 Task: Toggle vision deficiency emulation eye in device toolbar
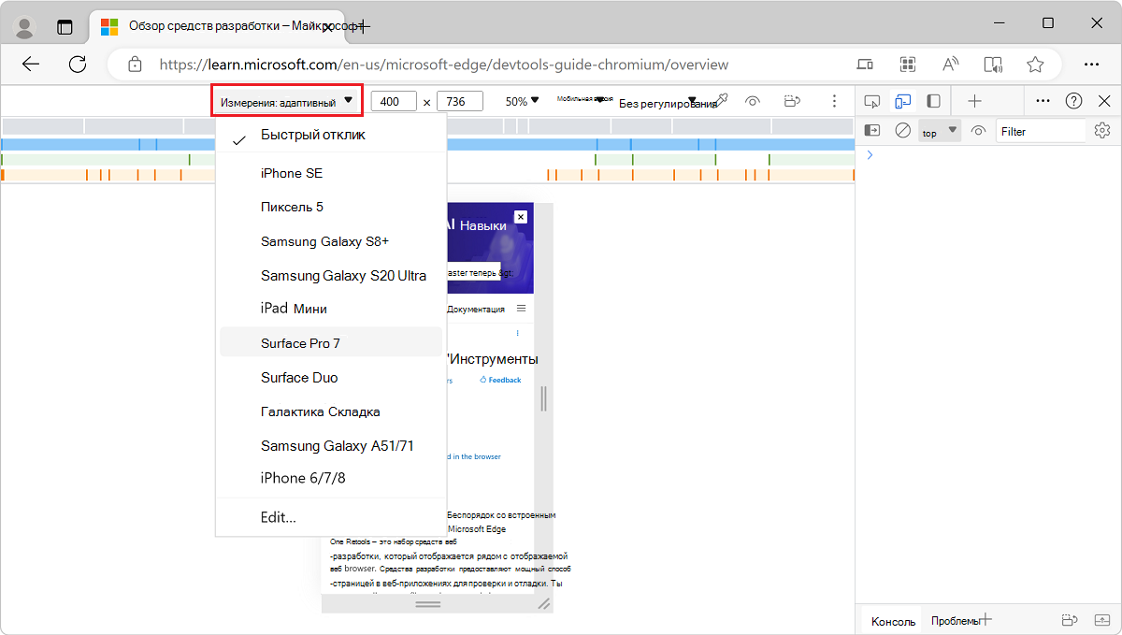click(x=753, y=101)
